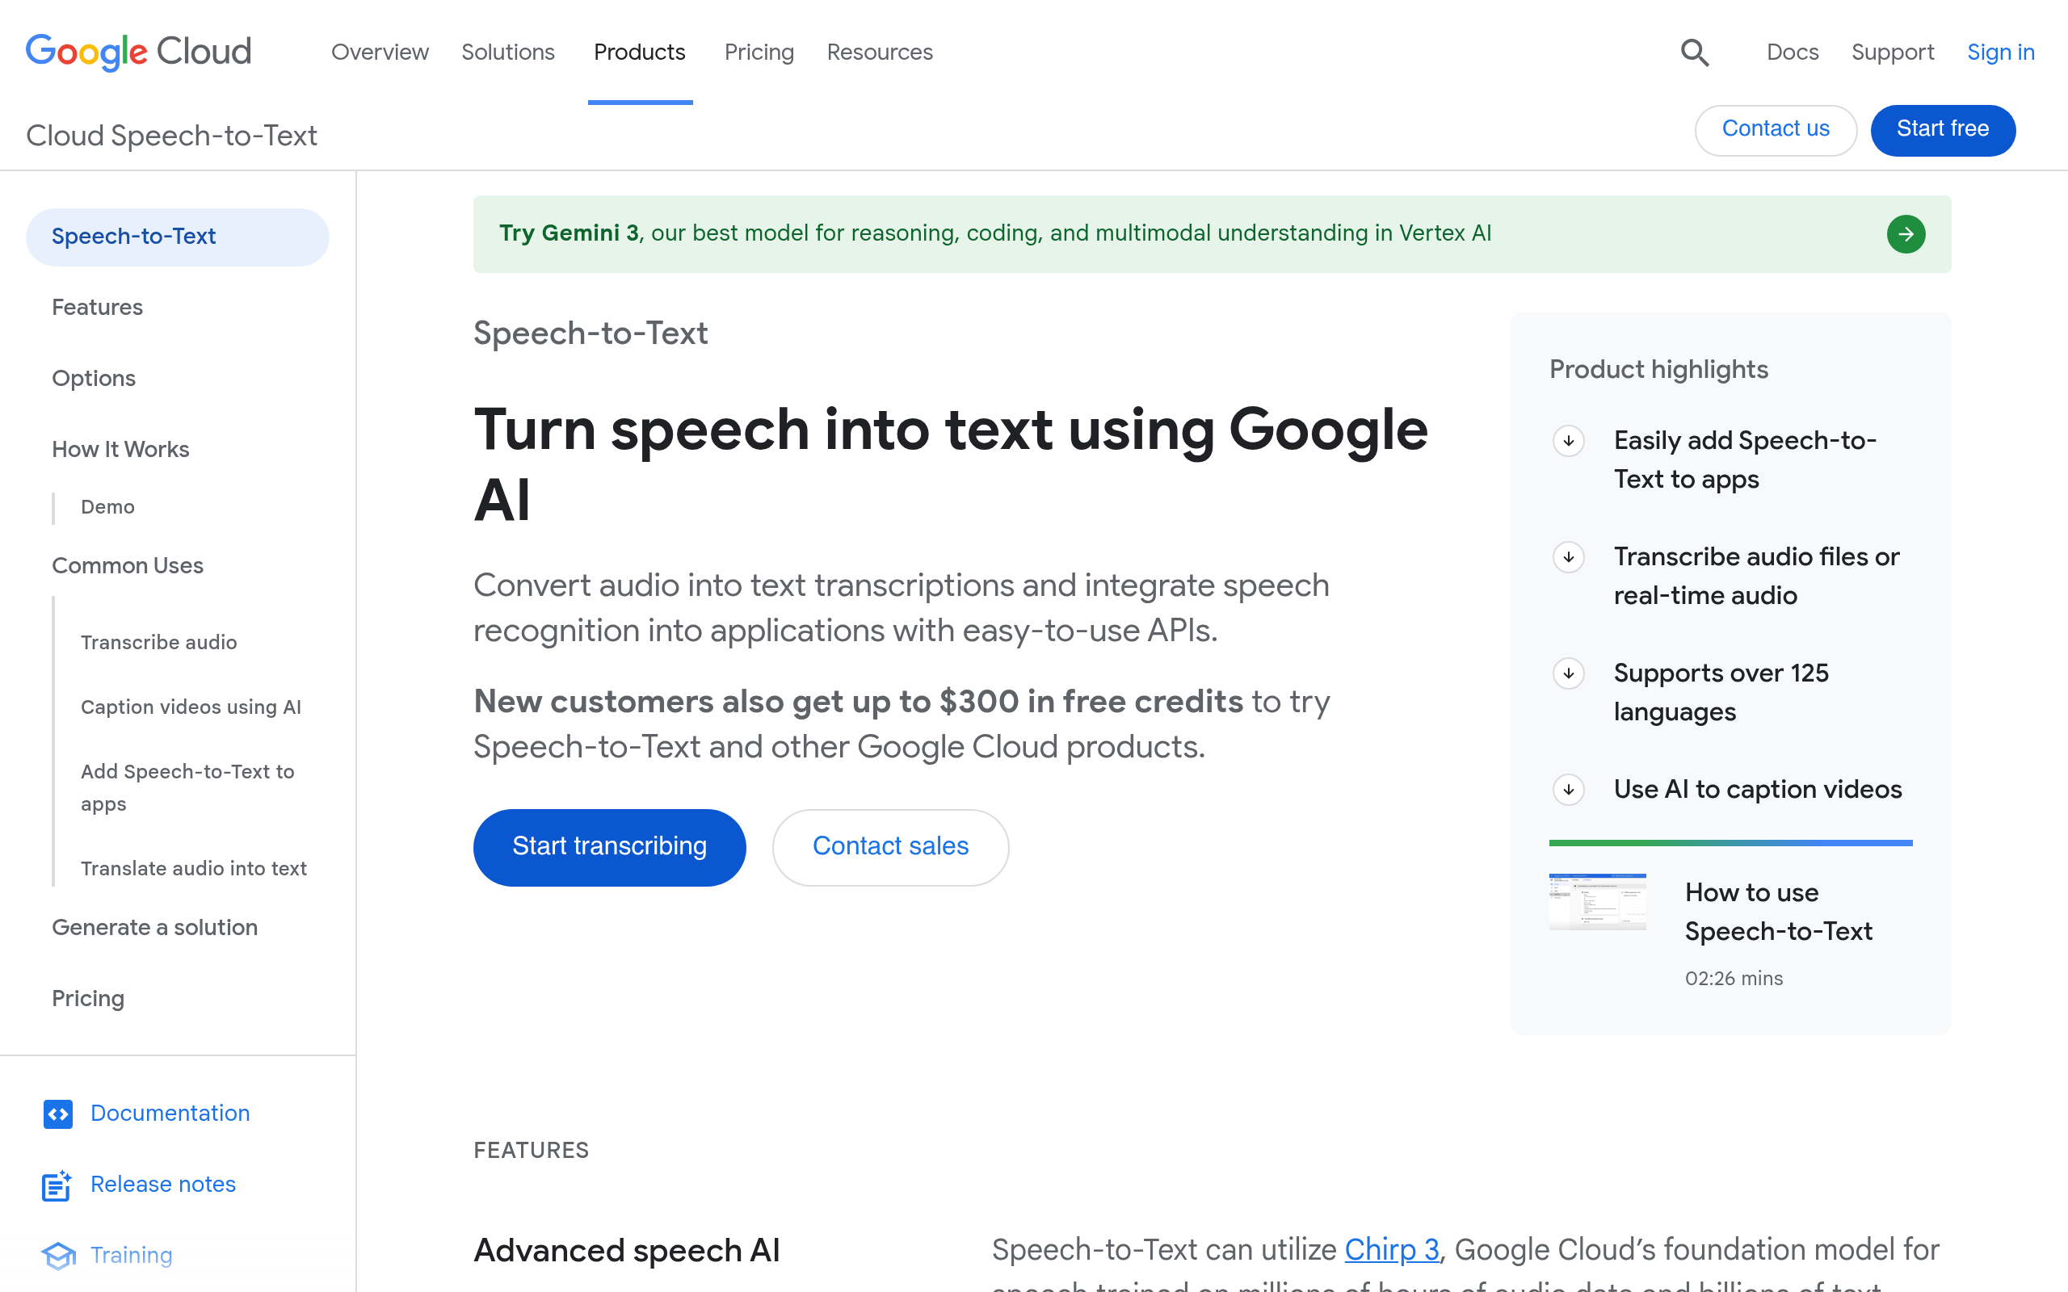Click the Release notes icon
The height and width of the screenshot is (1292, 2068).
click(x=57, y=1185)
